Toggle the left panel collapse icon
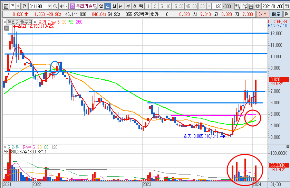 [x=6, y=7]
